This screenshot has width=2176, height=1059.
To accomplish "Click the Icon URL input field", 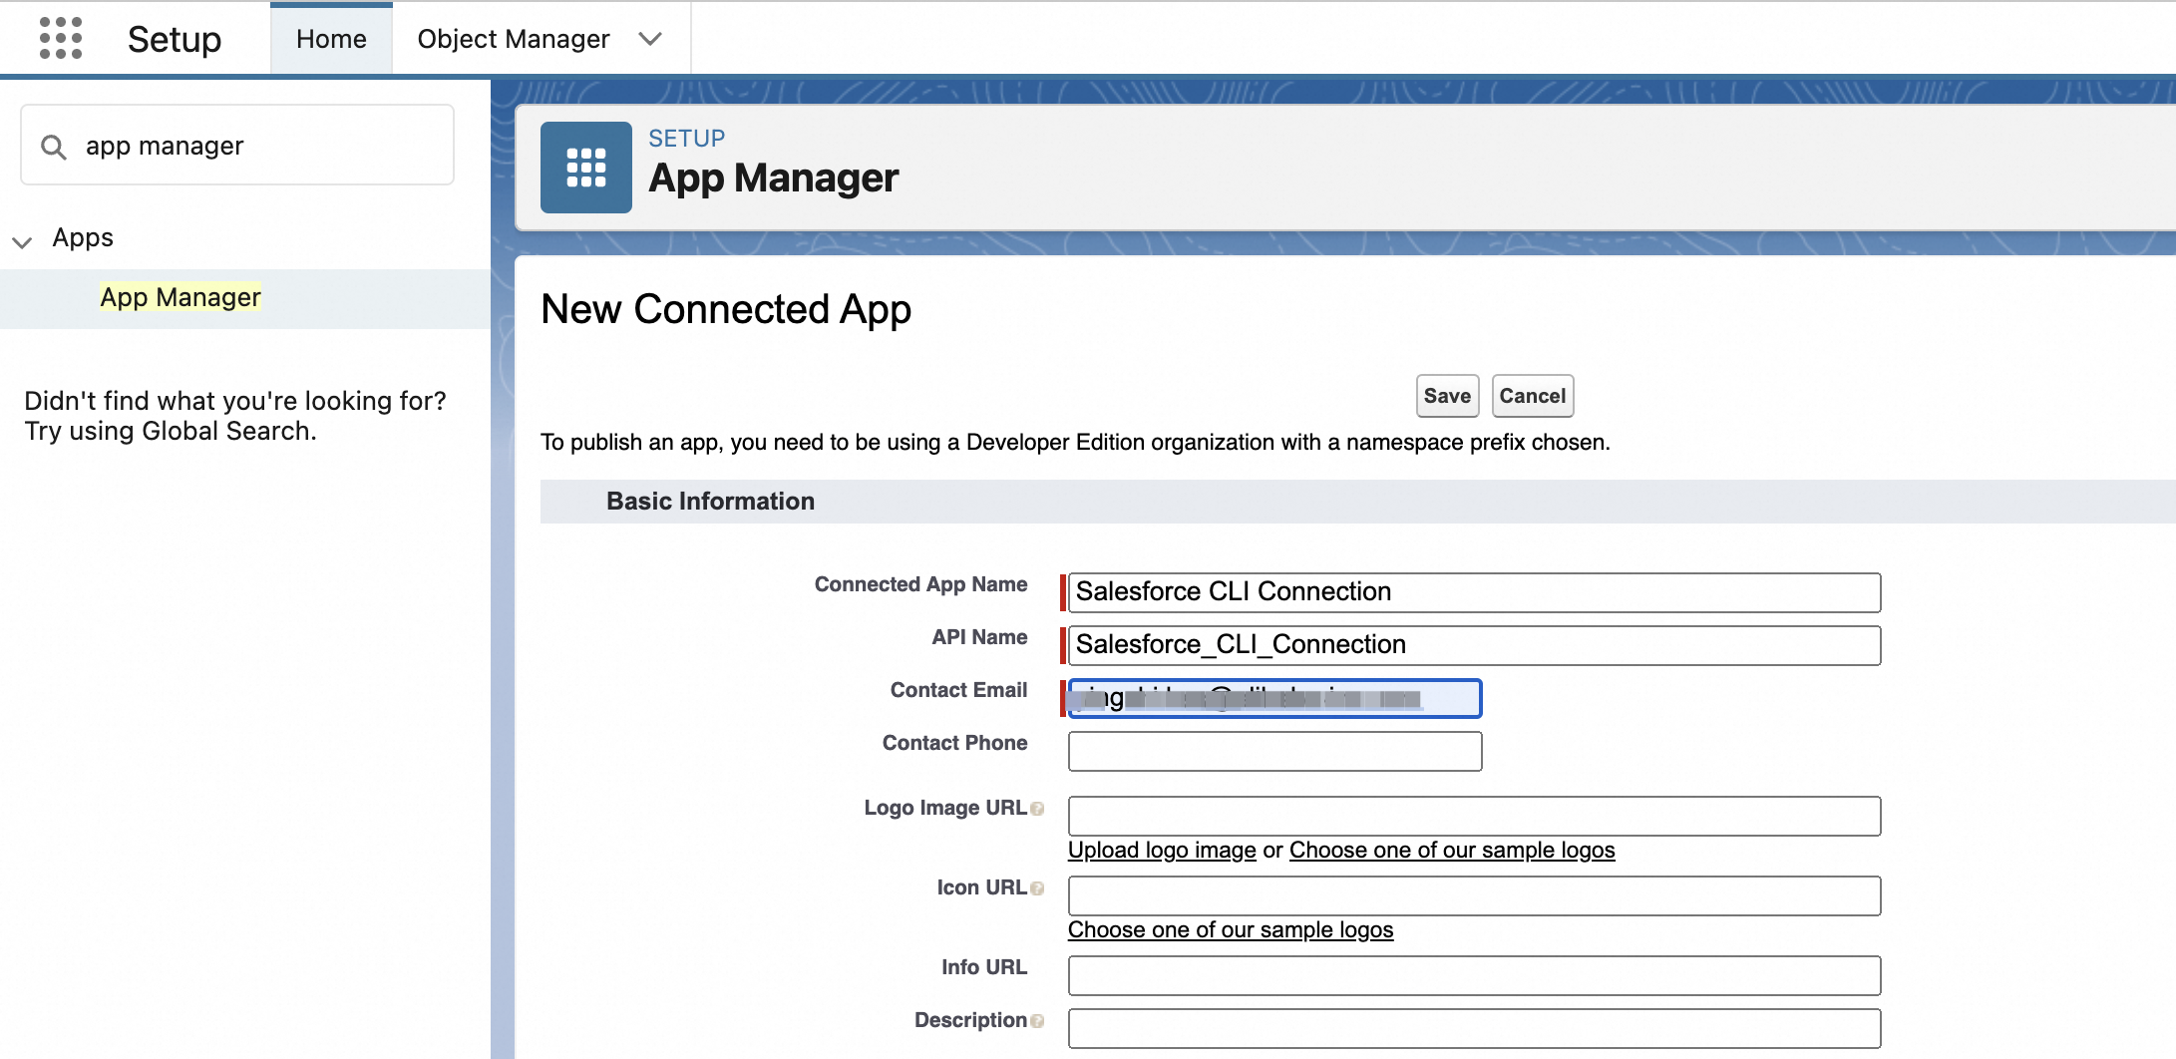I will [1474, 895].
